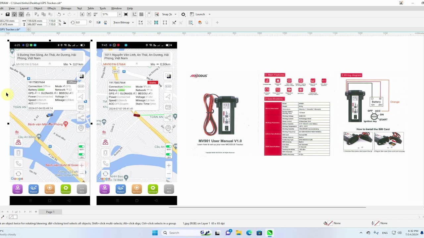Open the Options gear icon
The image size is (424, 238).
183,14
